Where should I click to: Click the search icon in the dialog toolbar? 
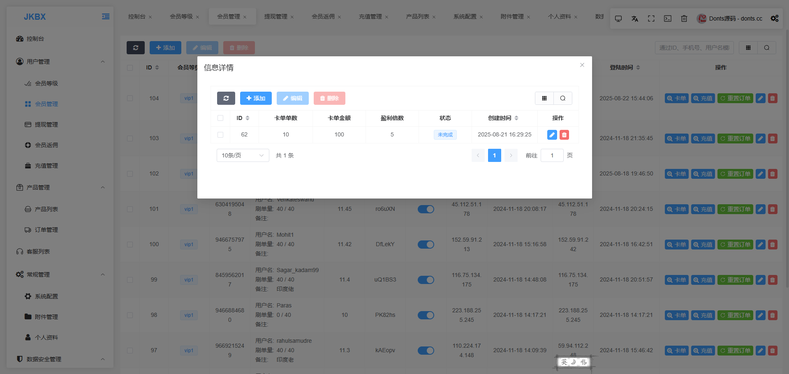[562, 98]
